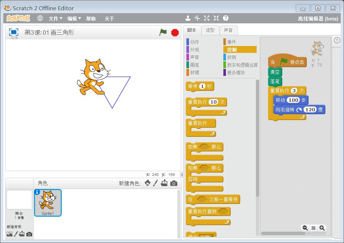Select the 侦测 (Sensing) block category
This screenshot has height=243, width=344.
point(240,57)
